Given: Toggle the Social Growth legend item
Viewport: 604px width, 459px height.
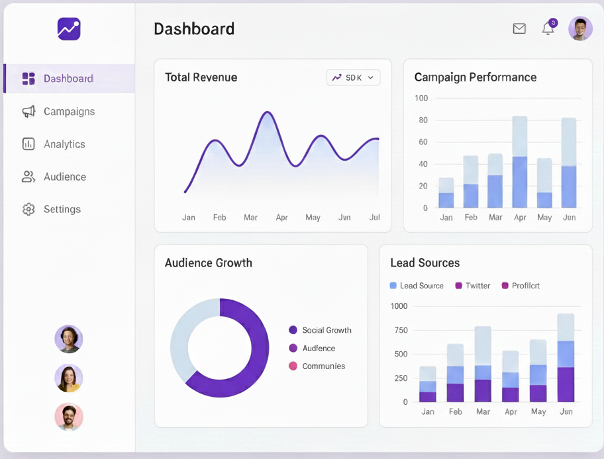Looking at the screenshot, I should point(320,330).
